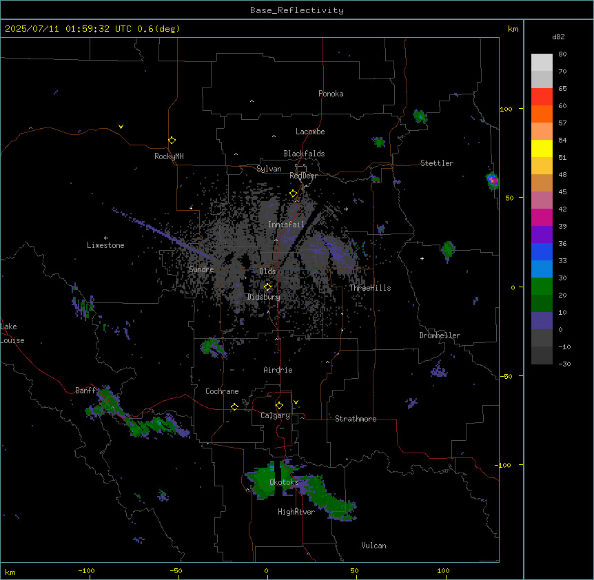Pick the red 65 dBZ legend color

[x=542, y=96]
